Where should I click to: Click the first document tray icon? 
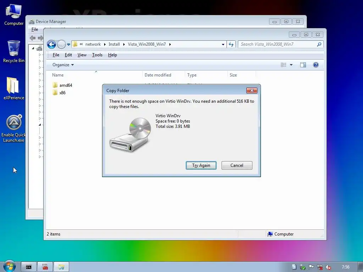click(x=294, y=267)
